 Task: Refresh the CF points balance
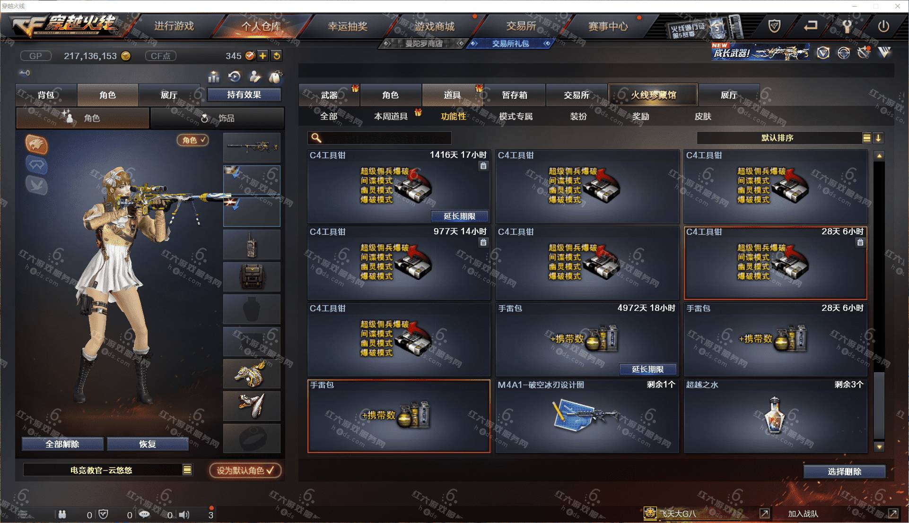[277, 56]
